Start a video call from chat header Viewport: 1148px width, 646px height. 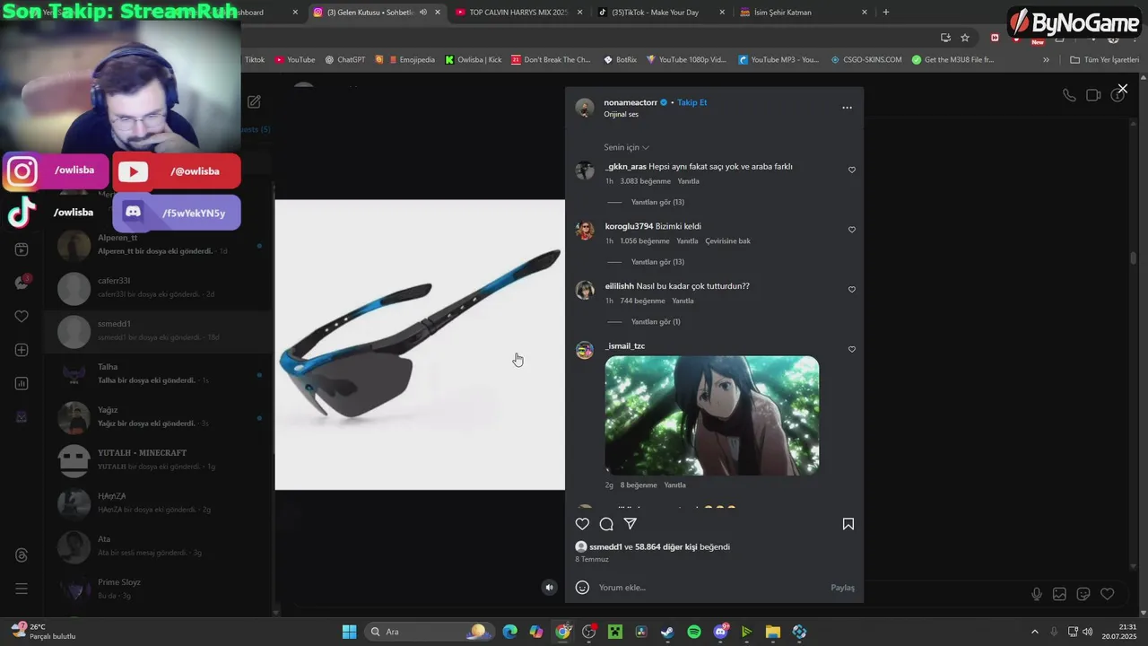click(1093, 95)
